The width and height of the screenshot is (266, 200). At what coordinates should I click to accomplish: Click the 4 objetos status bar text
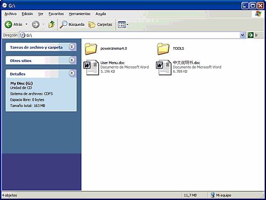click(x=10, y=195)
